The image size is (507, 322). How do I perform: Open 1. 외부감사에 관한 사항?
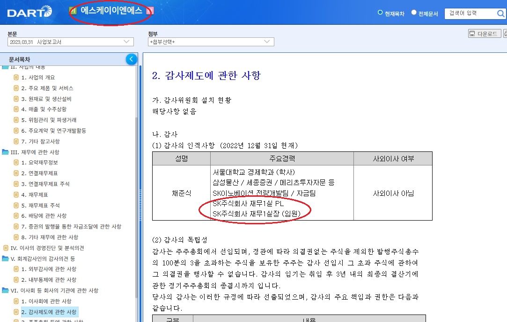(48, 269)
